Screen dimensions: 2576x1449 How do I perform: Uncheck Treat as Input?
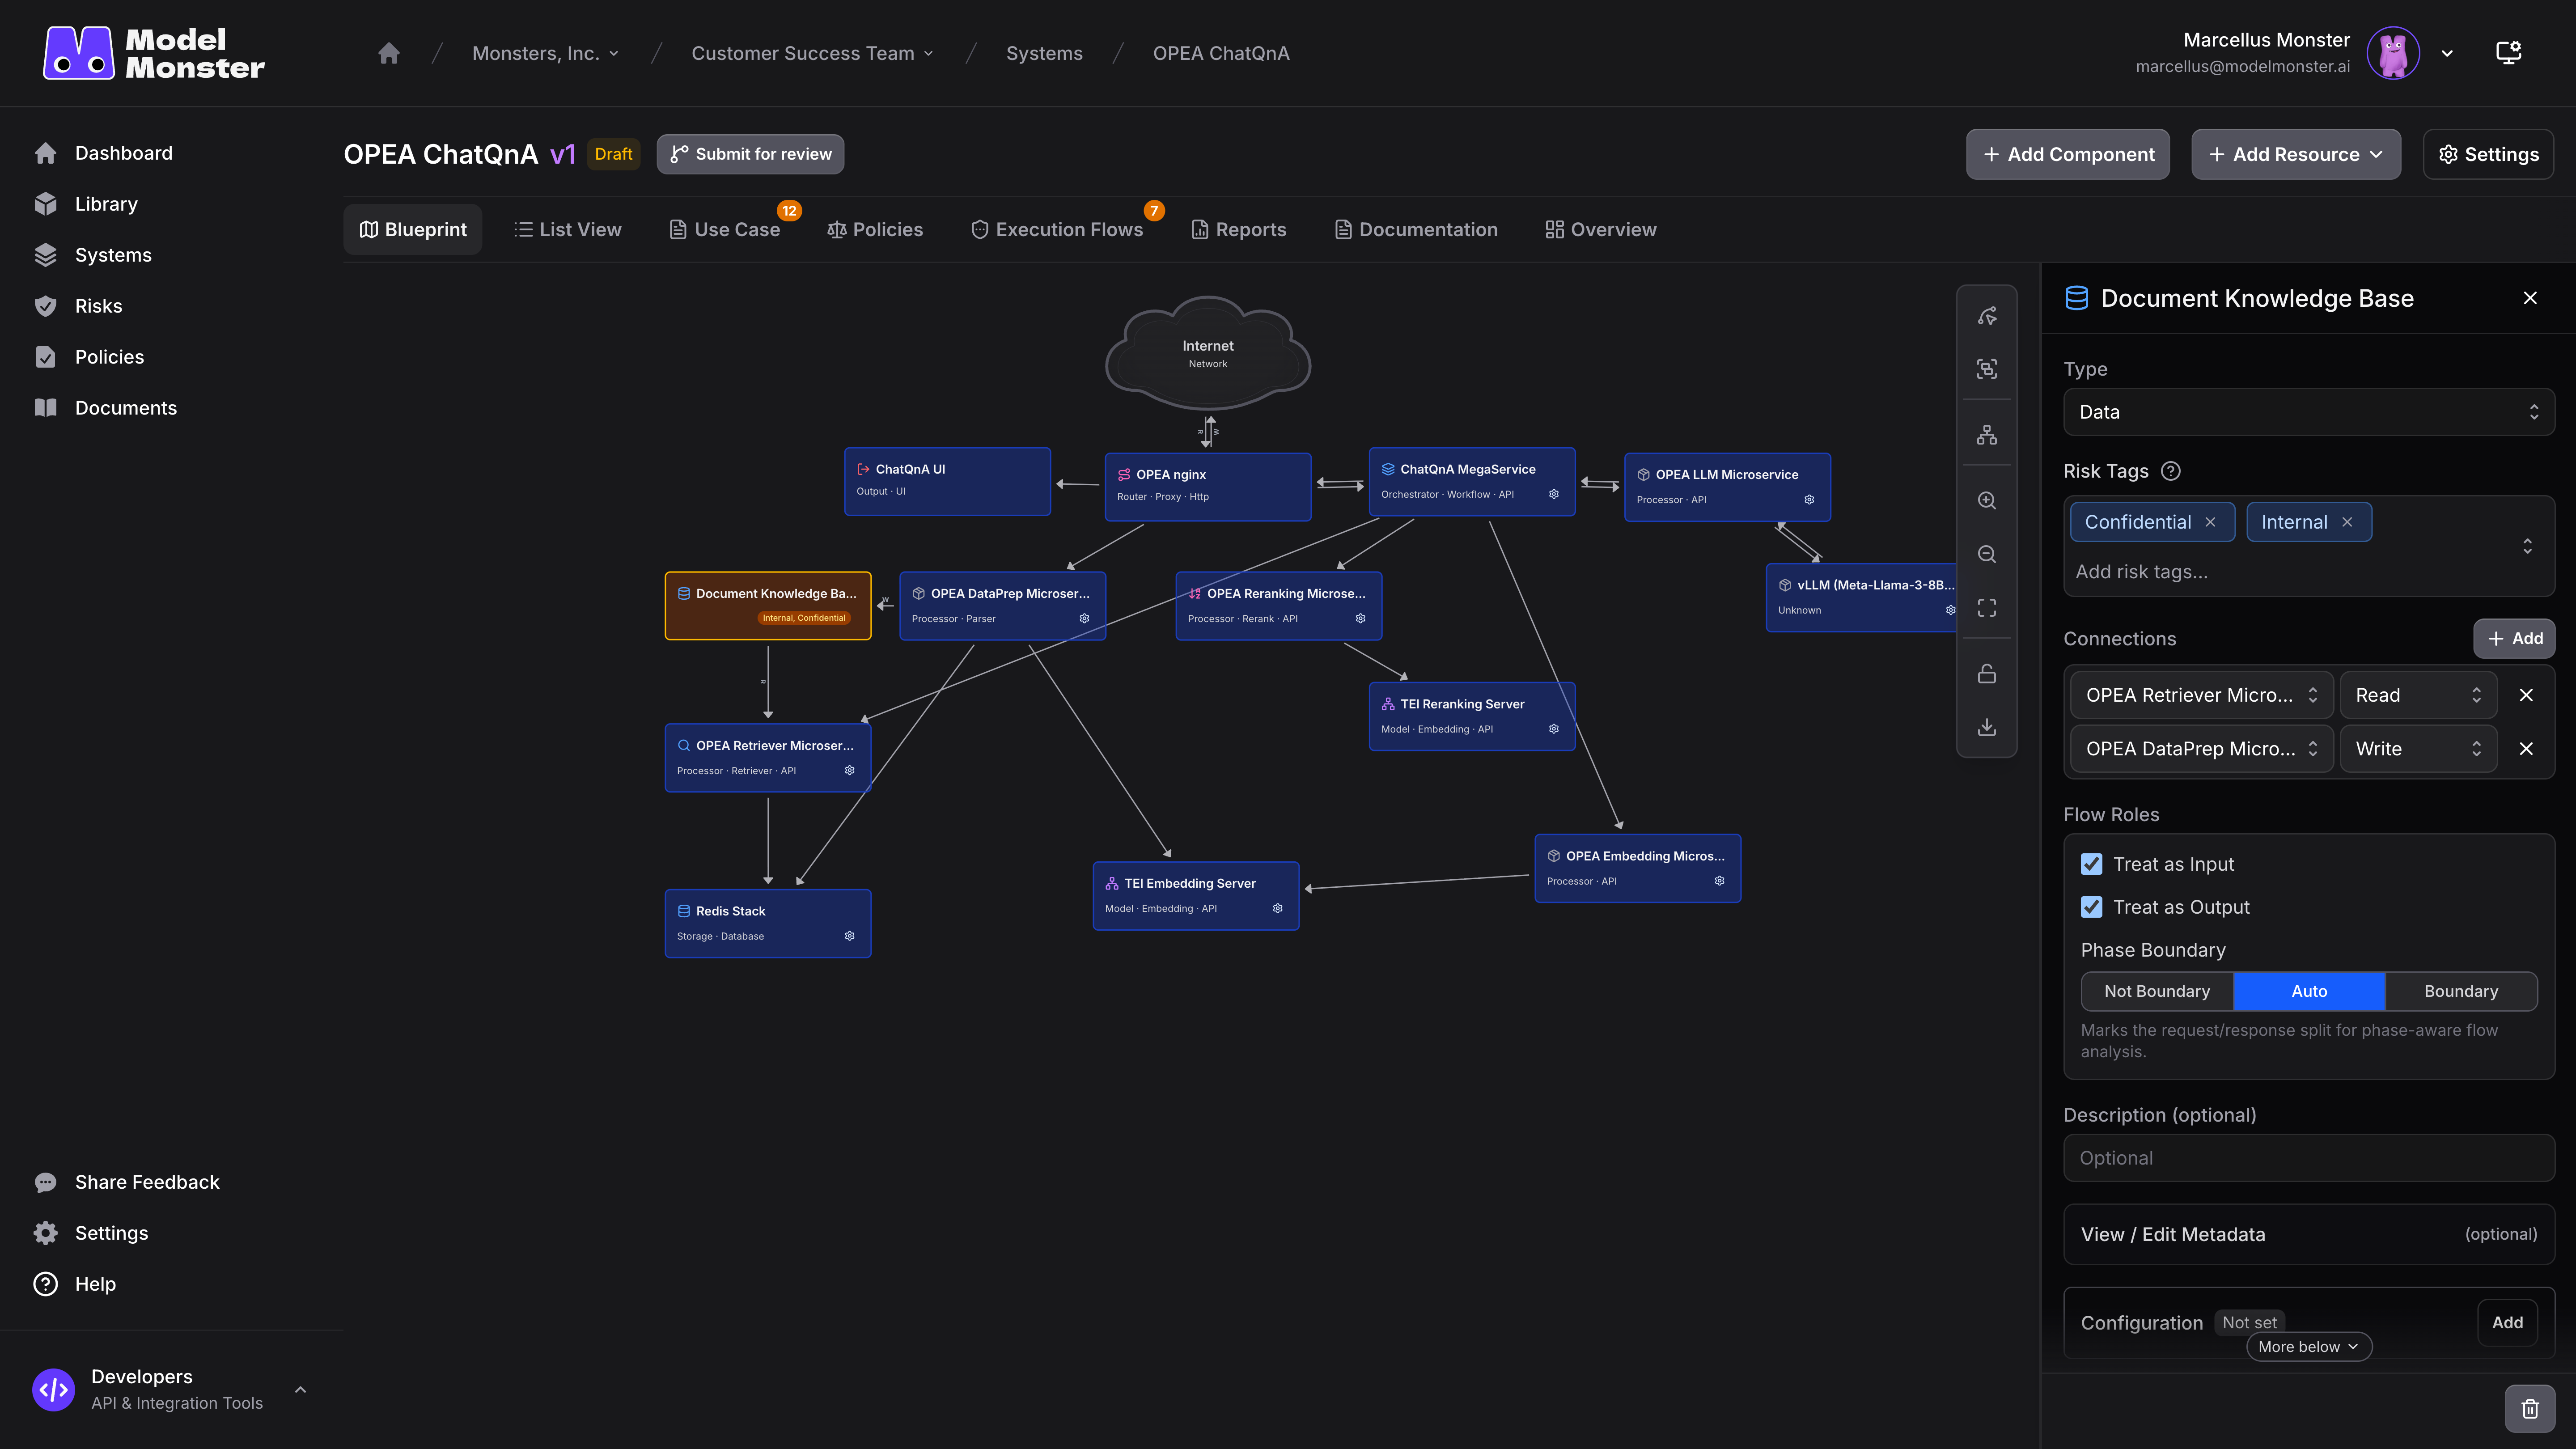(2091, 864)
